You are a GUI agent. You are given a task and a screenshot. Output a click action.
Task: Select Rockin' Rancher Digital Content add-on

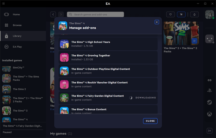click(x=108, y=84)
